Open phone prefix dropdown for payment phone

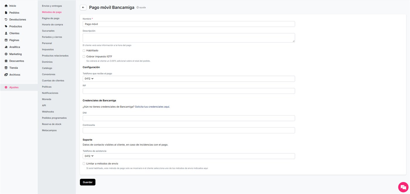click(x=89, y=79)
